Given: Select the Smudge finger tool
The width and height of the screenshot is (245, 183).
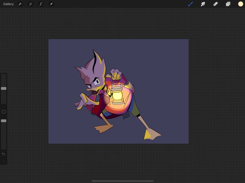Looking at the screenshot, I should pyautogui.click(x=203, y=4).
